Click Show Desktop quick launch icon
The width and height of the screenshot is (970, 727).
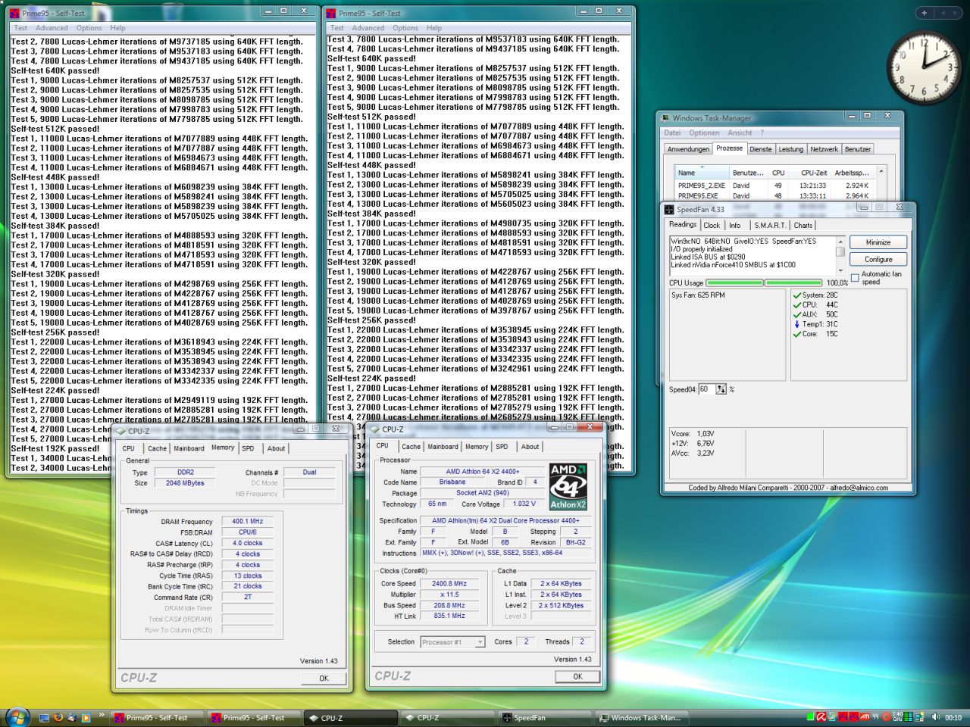(x=44, y=717)
